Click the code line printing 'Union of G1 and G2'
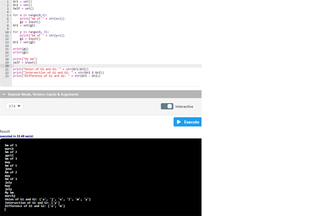 (51, 69)
